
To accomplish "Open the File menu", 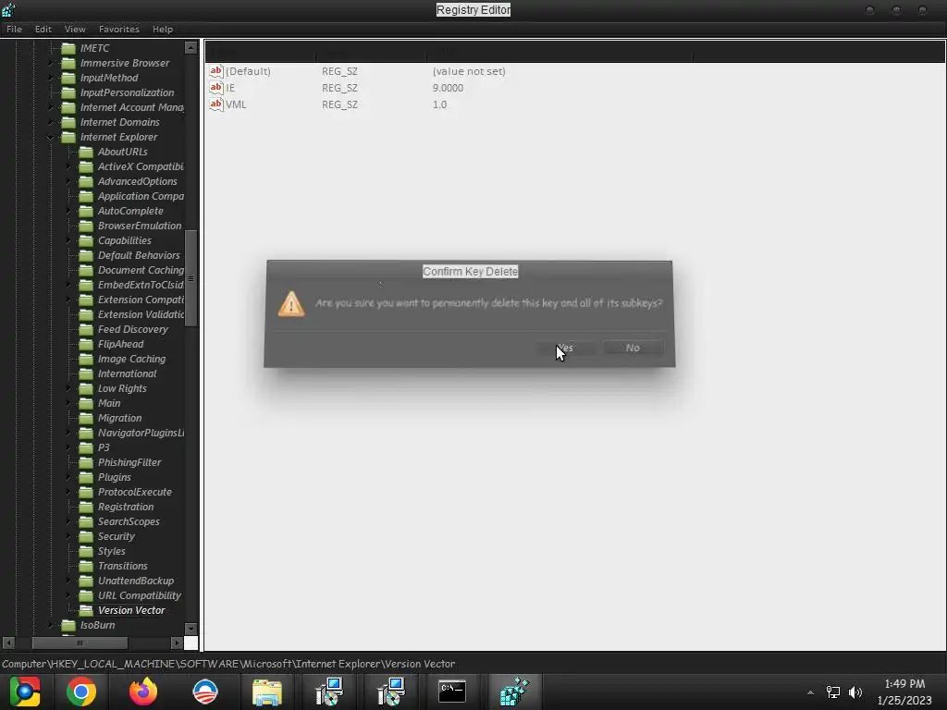I will point(14,29).
